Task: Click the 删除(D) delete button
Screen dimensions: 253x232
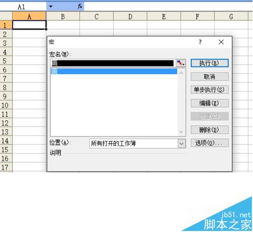Action: coord(209,130)
